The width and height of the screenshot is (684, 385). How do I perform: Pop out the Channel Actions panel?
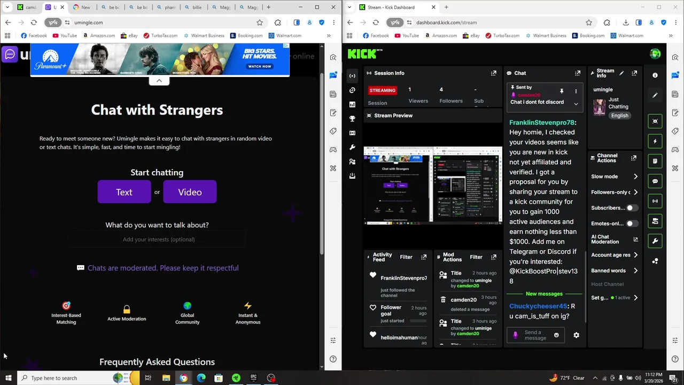(634, 158)
